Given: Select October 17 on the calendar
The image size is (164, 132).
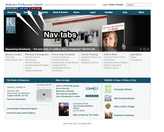Looking at the screenshot, I should (x=44, y=94).
